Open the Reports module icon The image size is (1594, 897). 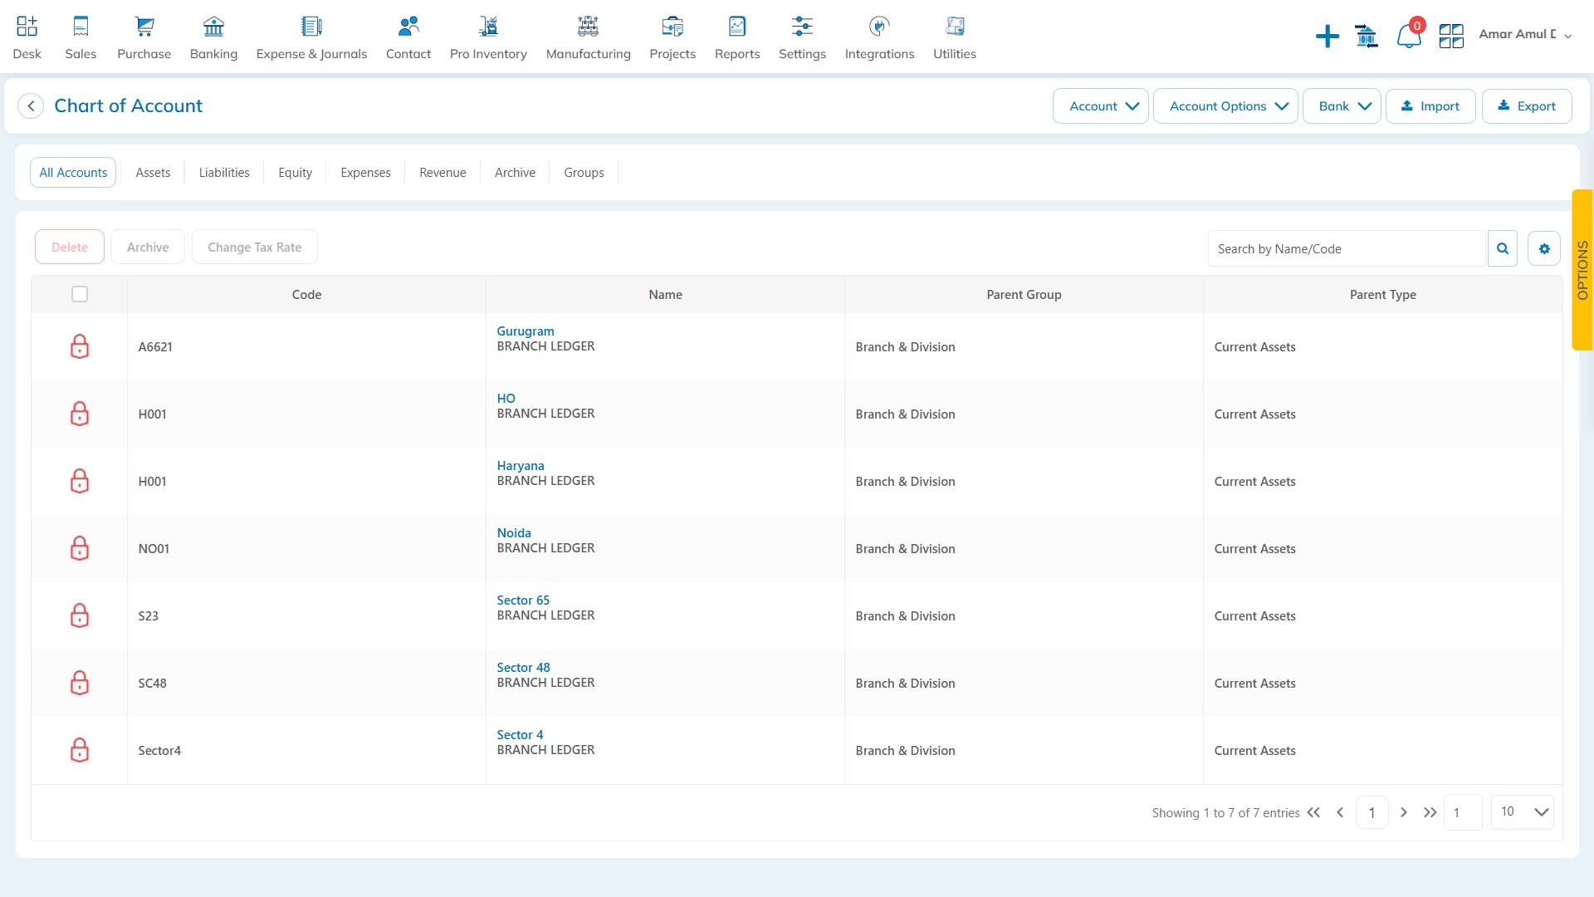[x=737, y=27]
